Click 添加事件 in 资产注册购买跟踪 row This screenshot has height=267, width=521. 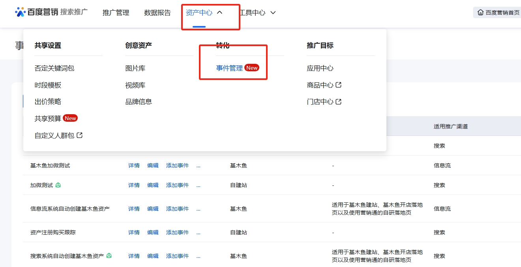pos(177,232)
